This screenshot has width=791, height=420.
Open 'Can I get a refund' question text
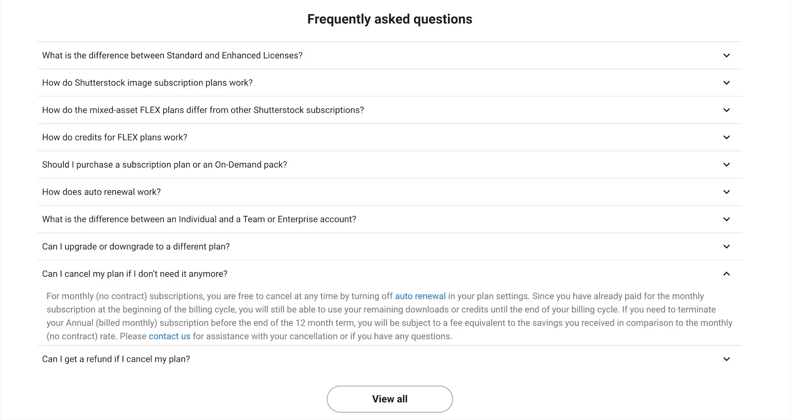tap(116, 359)
